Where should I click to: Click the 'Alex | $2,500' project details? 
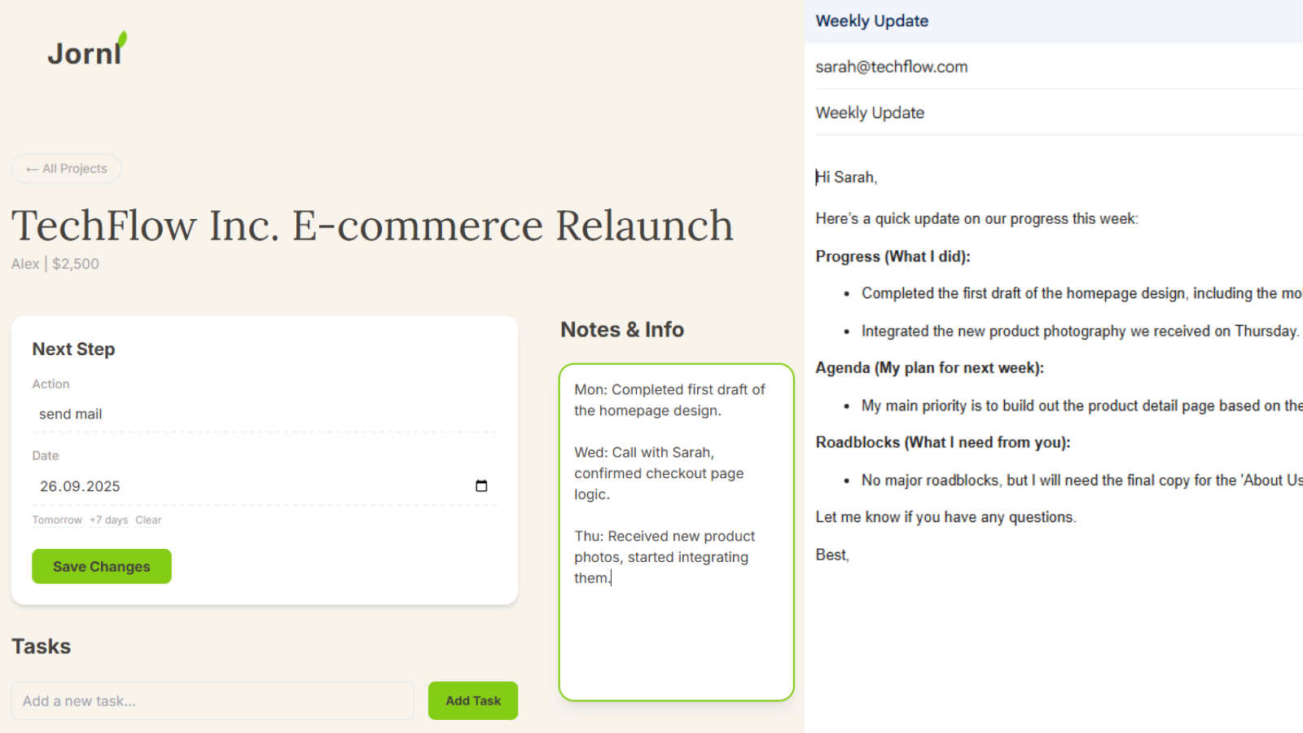point(55,264)
